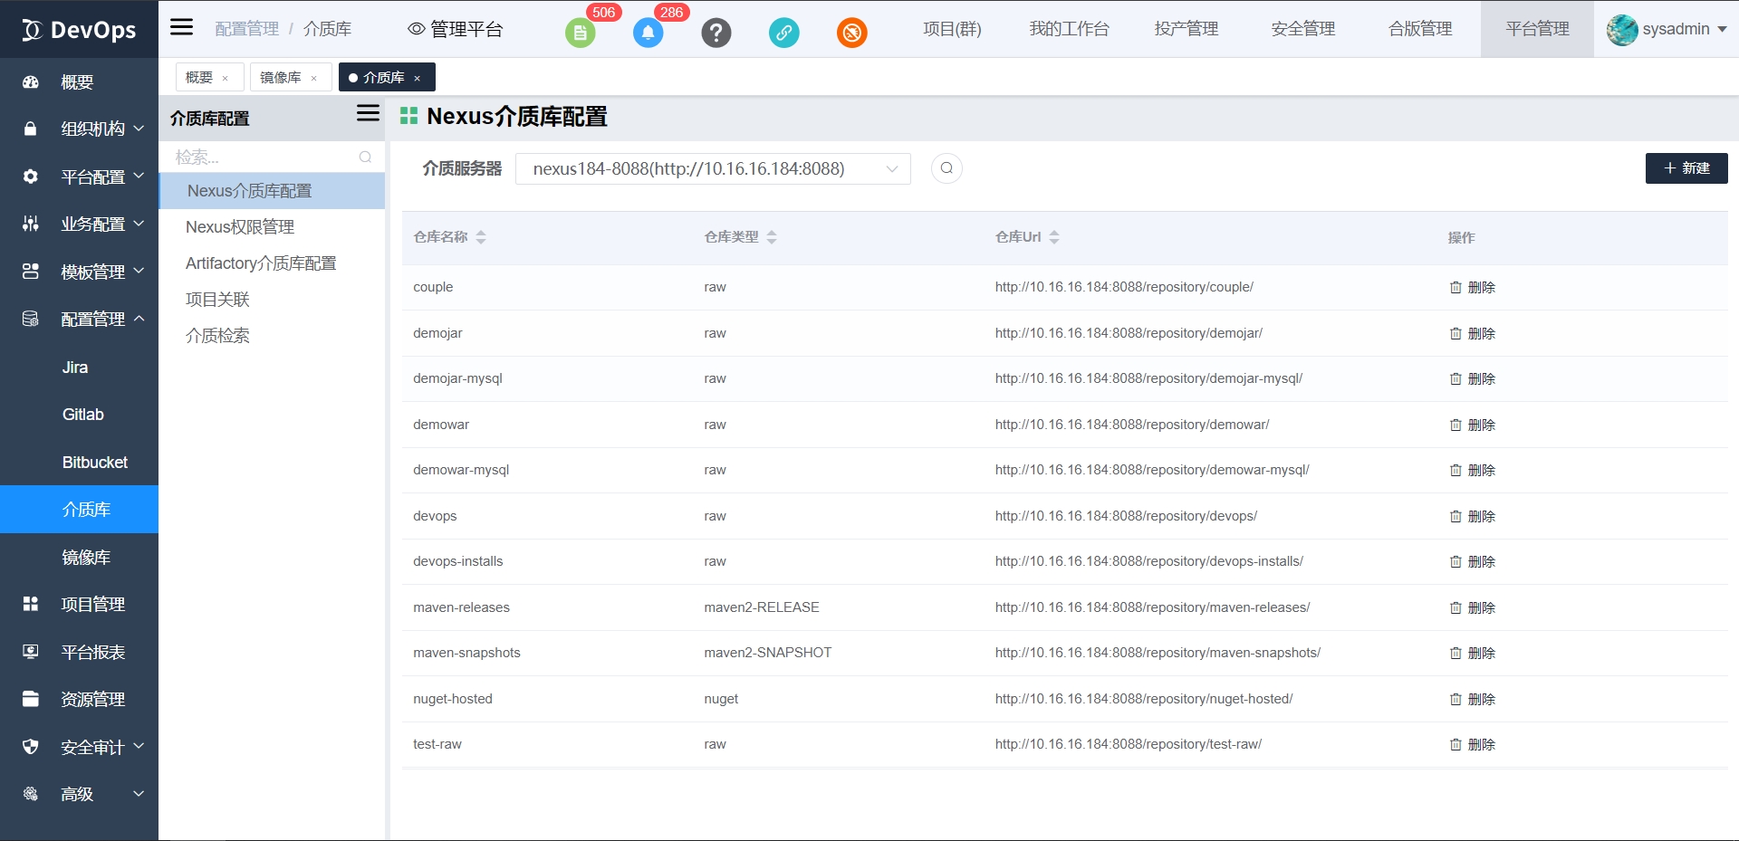1739x841 pixels.
Task: Click the teal link icon
Action: 783,33
